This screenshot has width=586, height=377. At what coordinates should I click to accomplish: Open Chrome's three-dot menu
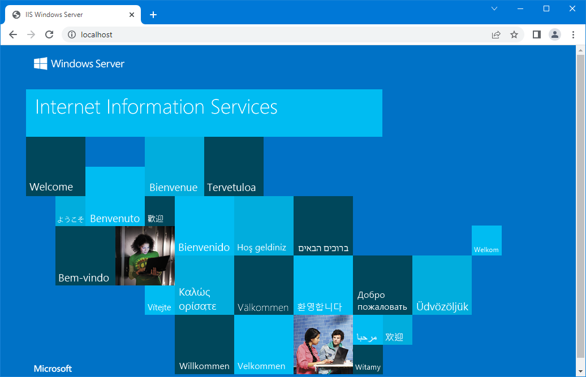[574, 34]
